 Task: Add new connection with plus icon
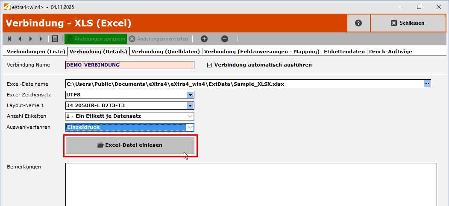tap(204, 39)
